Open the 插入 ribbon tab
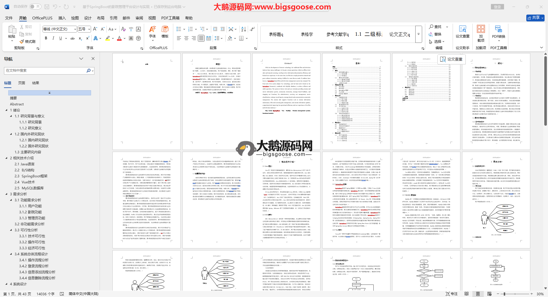548x297 pixels. point(62,18)
